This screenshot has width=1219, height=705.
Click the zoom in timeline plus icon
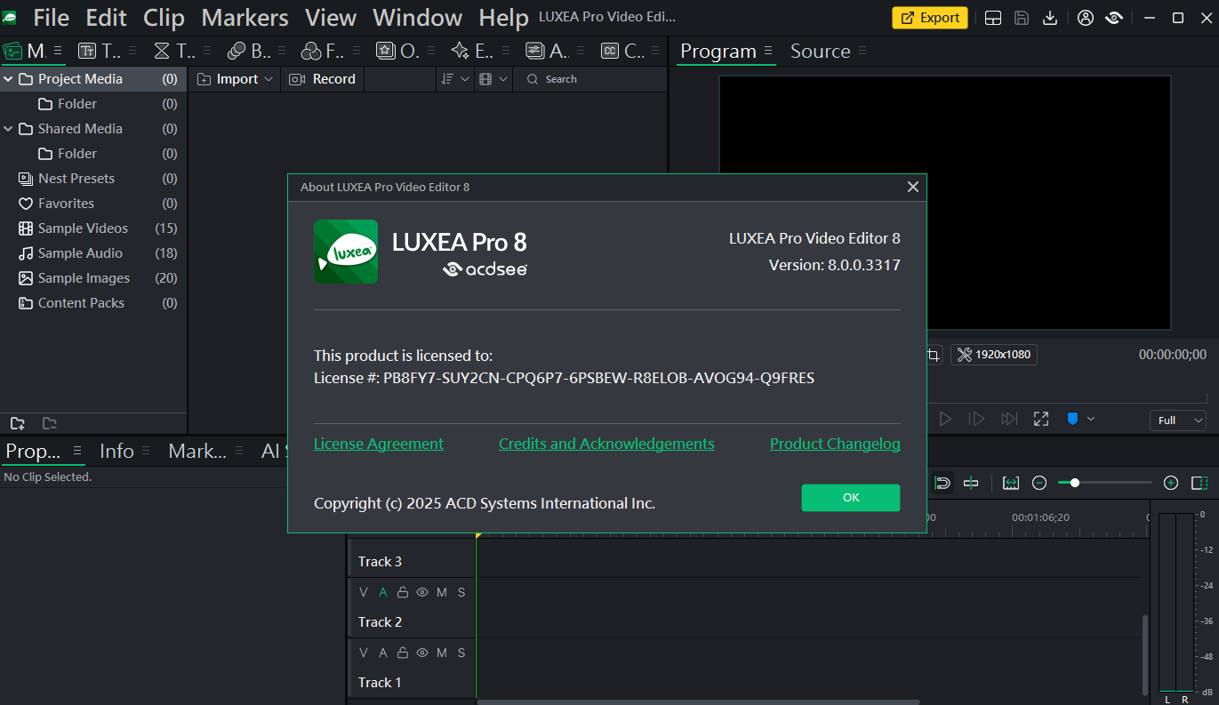point(1171,483)
